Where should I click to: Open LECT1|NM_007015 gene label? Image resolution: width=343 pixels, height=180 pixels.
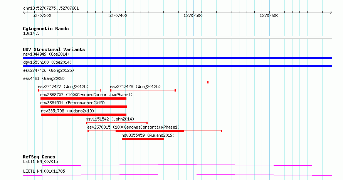pyautogui.click(x=40, y=161)
